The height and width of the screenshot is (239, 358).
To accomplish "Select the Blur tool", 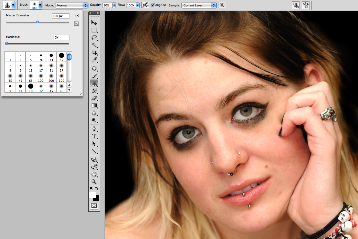I will point(94,113).
